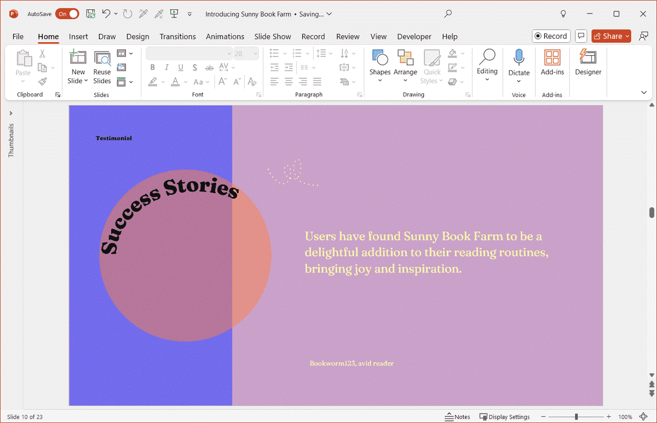The image size is (657, 423).
Task: Click the lightbulb icon in title bar
Action: coord(563,14)
